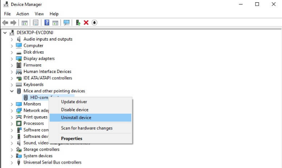
Task: Click the Disk drives icon
Action: (18, 53)
